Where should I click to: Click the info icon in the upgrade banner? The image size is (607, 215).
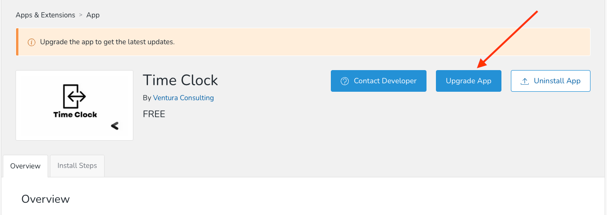click(x=32, y=42)
